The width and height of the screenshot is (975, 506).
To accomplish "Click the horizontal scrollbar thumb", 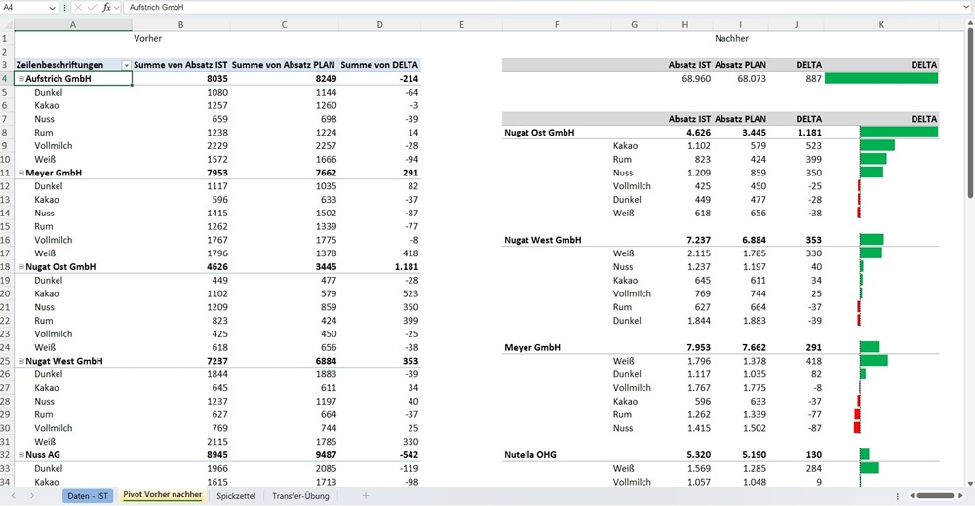I will [x=935, y=496].
